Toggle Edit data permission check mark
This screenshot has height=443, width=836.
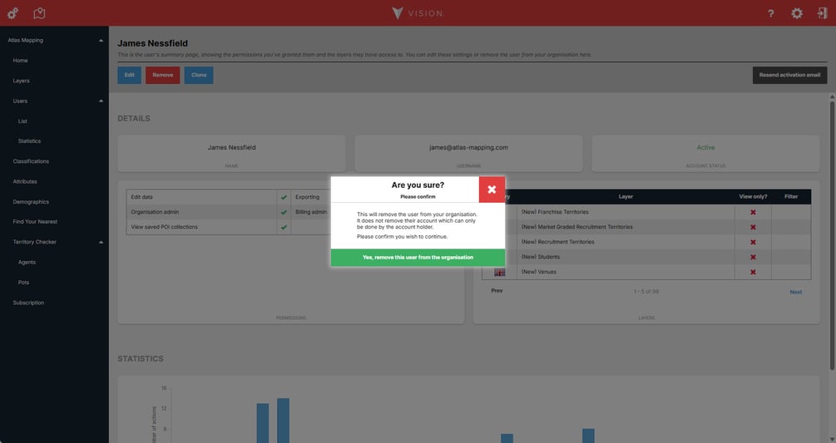[x=284, y=197]
